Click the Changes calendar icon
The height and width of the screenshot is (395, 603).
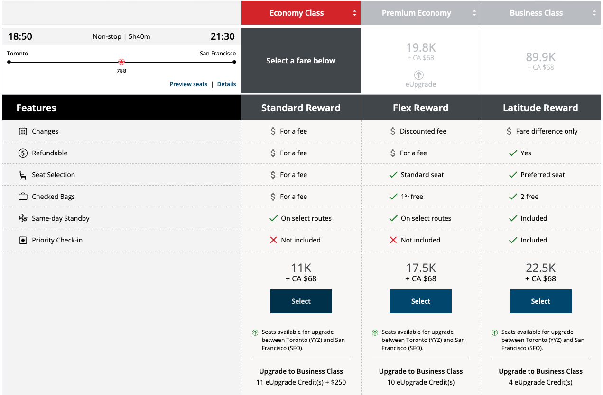point(23,131)
